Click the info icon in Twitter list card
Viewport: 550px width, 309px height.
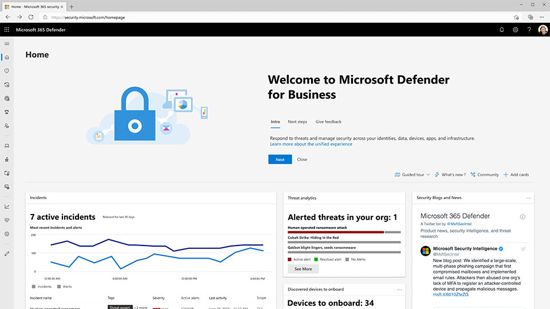click(522, 217)
